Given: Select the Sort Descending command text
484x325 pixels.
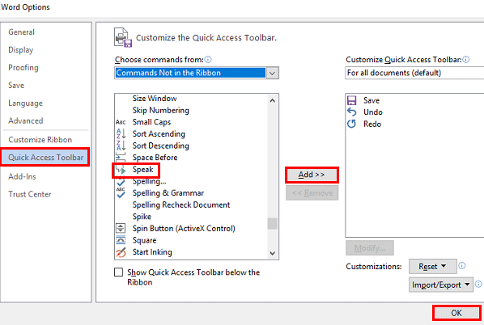Looking at the screenshot, I should point(161,146).
